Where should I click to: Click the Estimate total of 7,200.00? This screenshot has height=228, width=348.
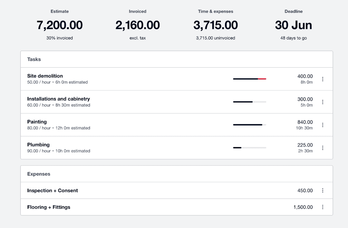60,25
